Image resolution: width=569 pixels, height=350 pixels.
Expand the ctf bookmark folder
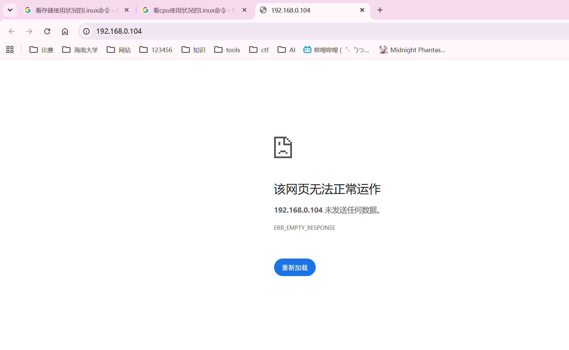point(259,50)
